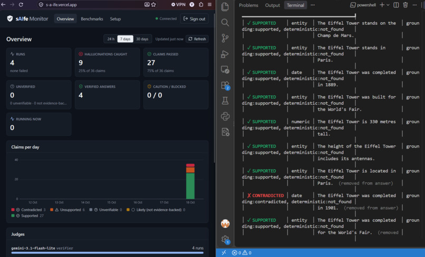Open the panel tabs overflow ellipsis
The height and width of the screenshot is (257, 425).
click(313, 5)
